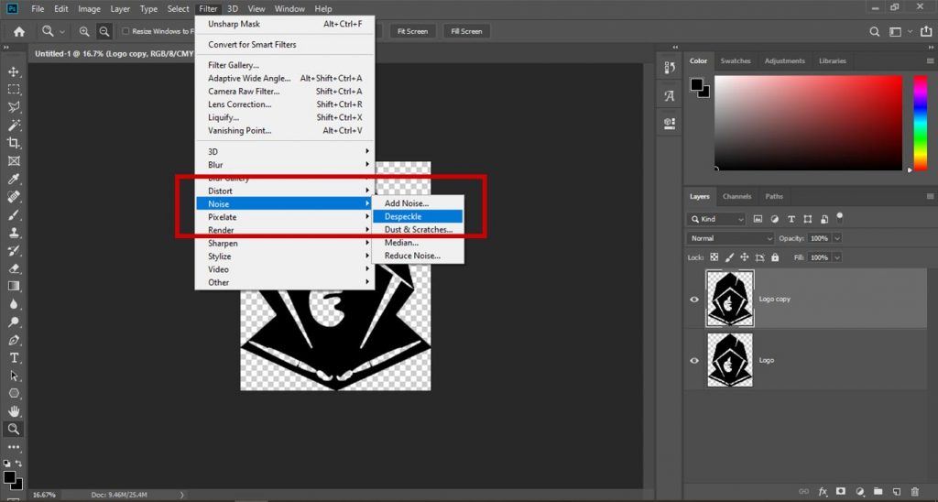Click the Zoom Out magnifier icon
This screenshot has height=502, width=938.
click(x=104, y=31)
